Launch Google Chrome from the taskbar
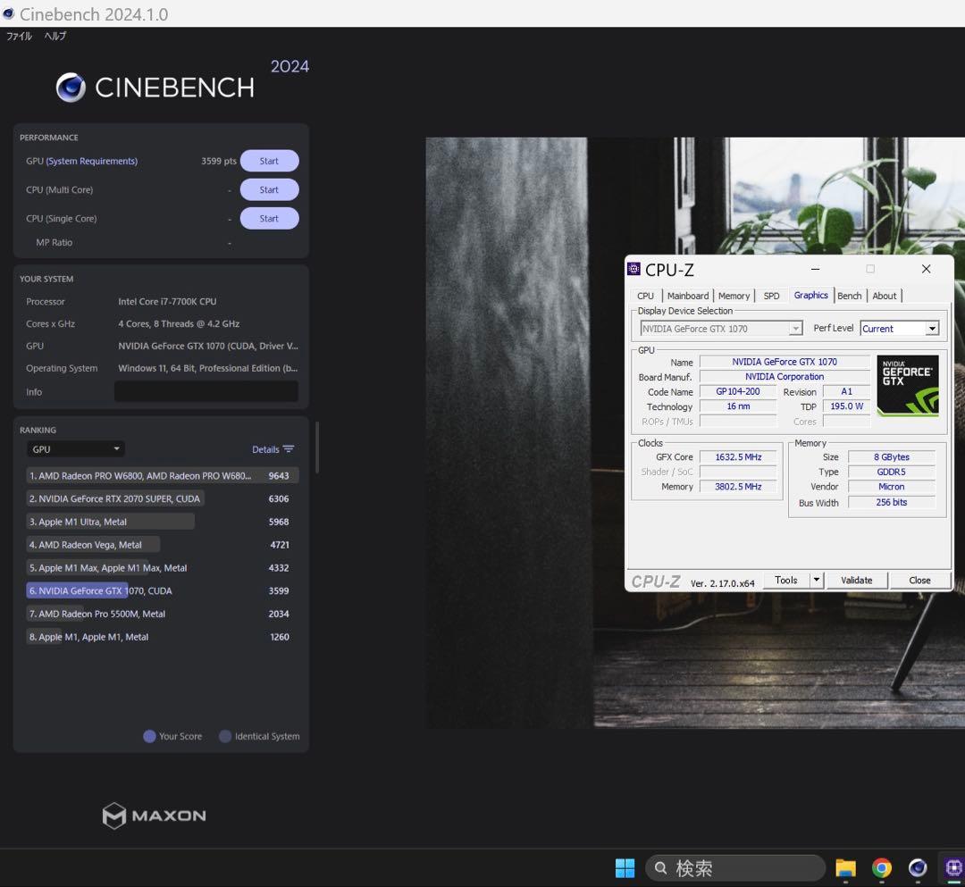 [882, 867]
